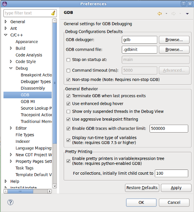
Task: Click the tree vertical scrollbar thumb
Action: pyautogui.click(x=55, y=83)
